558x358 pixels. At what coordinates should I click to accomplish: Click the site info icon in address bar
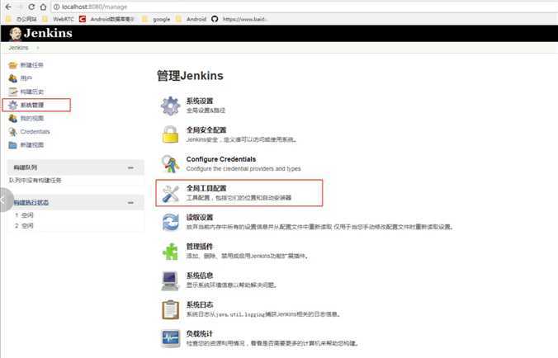click(x=56, y=7)
